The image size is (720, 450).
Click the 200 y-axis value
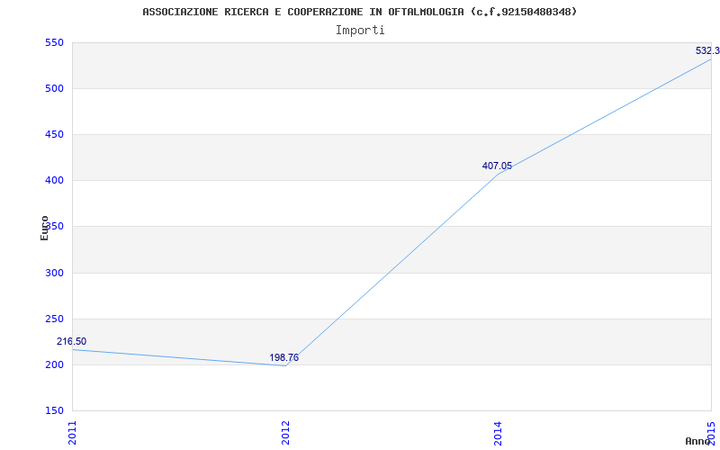54,365
